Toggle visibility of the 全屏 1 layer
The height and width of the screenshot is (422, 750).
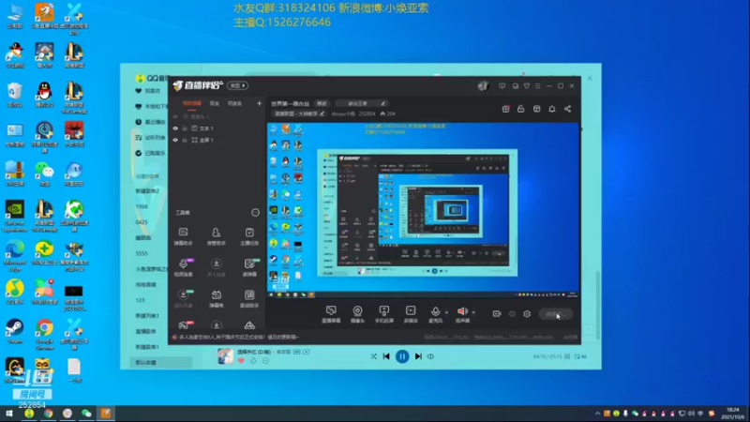point(175,140)
